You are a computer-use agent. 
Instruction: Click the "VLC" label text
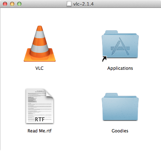pos(39,68)
